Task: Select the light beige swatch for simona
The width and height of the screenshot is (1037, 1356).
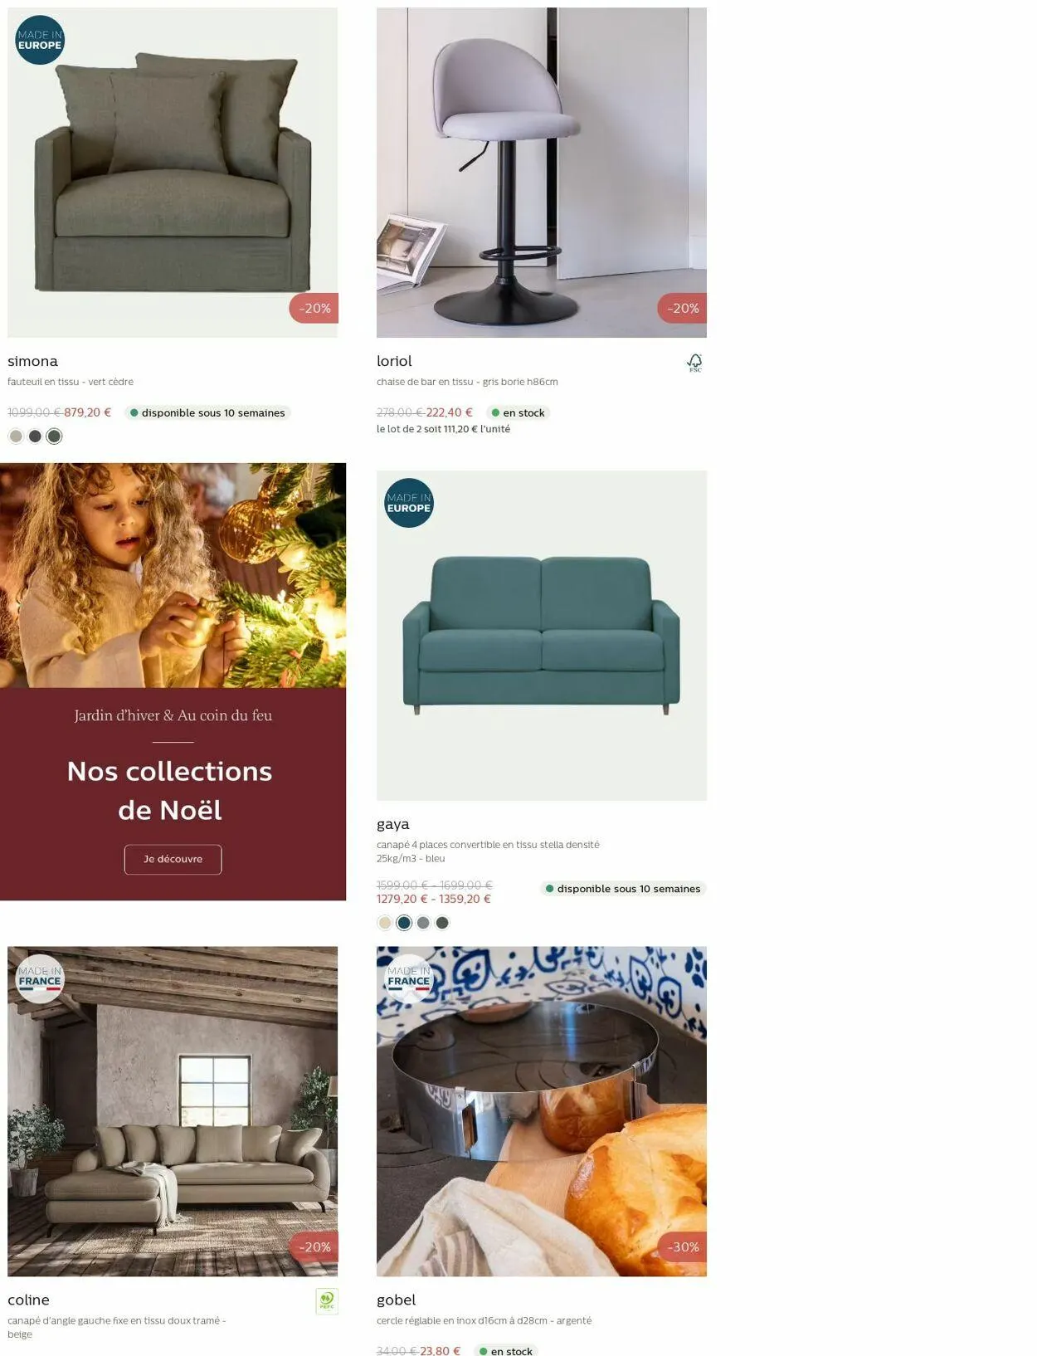Action: (x=16, y=436)
